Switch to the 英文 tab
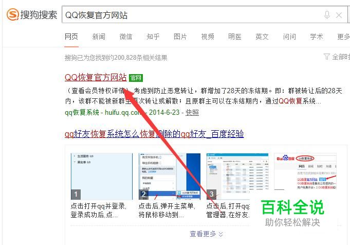Image resolution: width=350 pixels, height=245 pixels. [262, 37]
